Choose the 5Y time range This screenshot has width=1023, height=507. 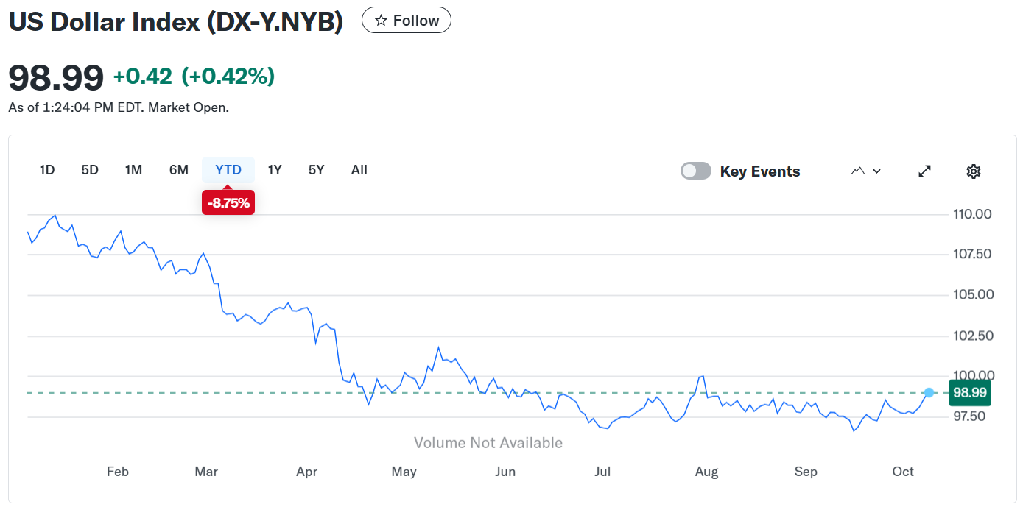pos(316,170)
